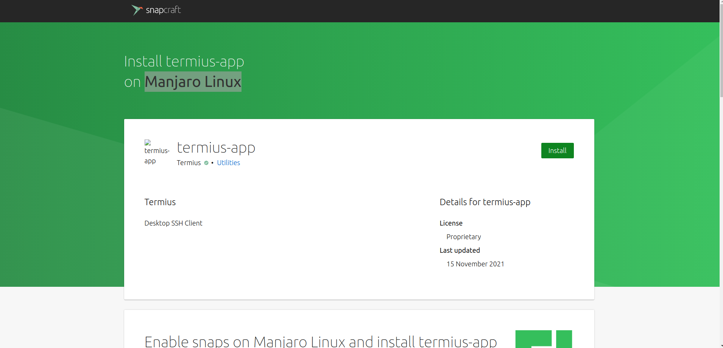This screenshot has width=723, height=348.
Task: Click the termius-app application icon
Action: pos(157,152)
